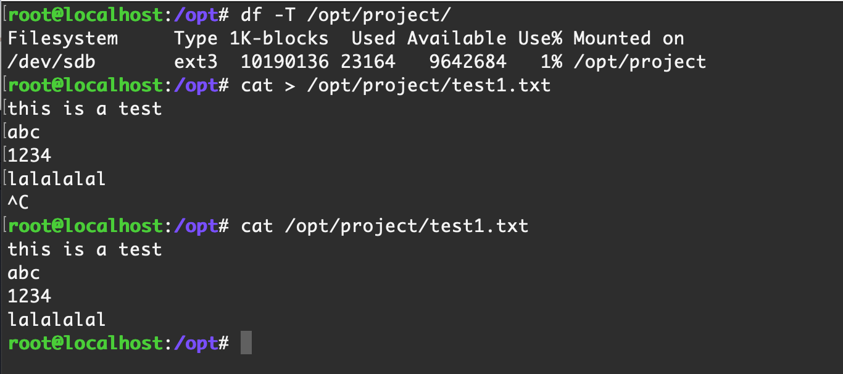Click the 'Used' column header
Viewport: 843px width, 374px height.
pyautogui.click(x=373, y=38)
